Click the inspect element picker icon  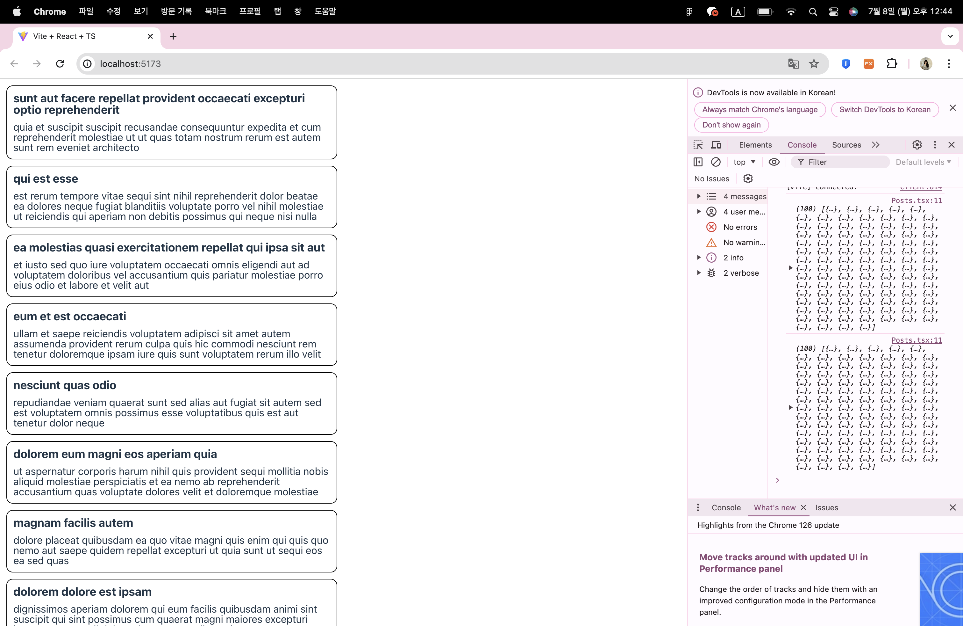[698, 145]
